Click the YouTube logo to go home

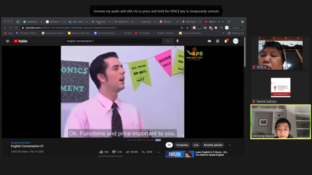coord(20,41)
